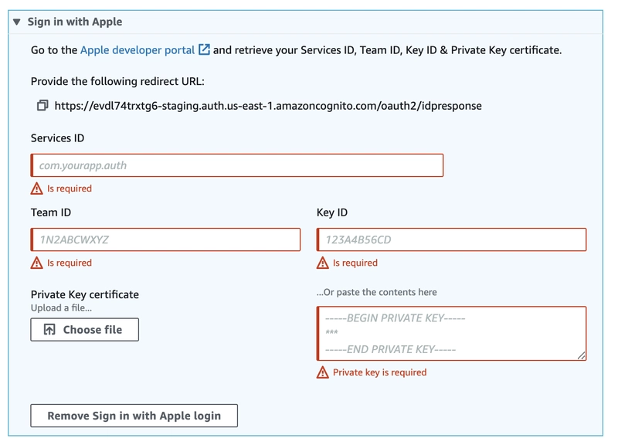Image resolution: width=618 pixels, height=445 pixels.
Task: Select the redirect URL text
Action: [268, 106]
